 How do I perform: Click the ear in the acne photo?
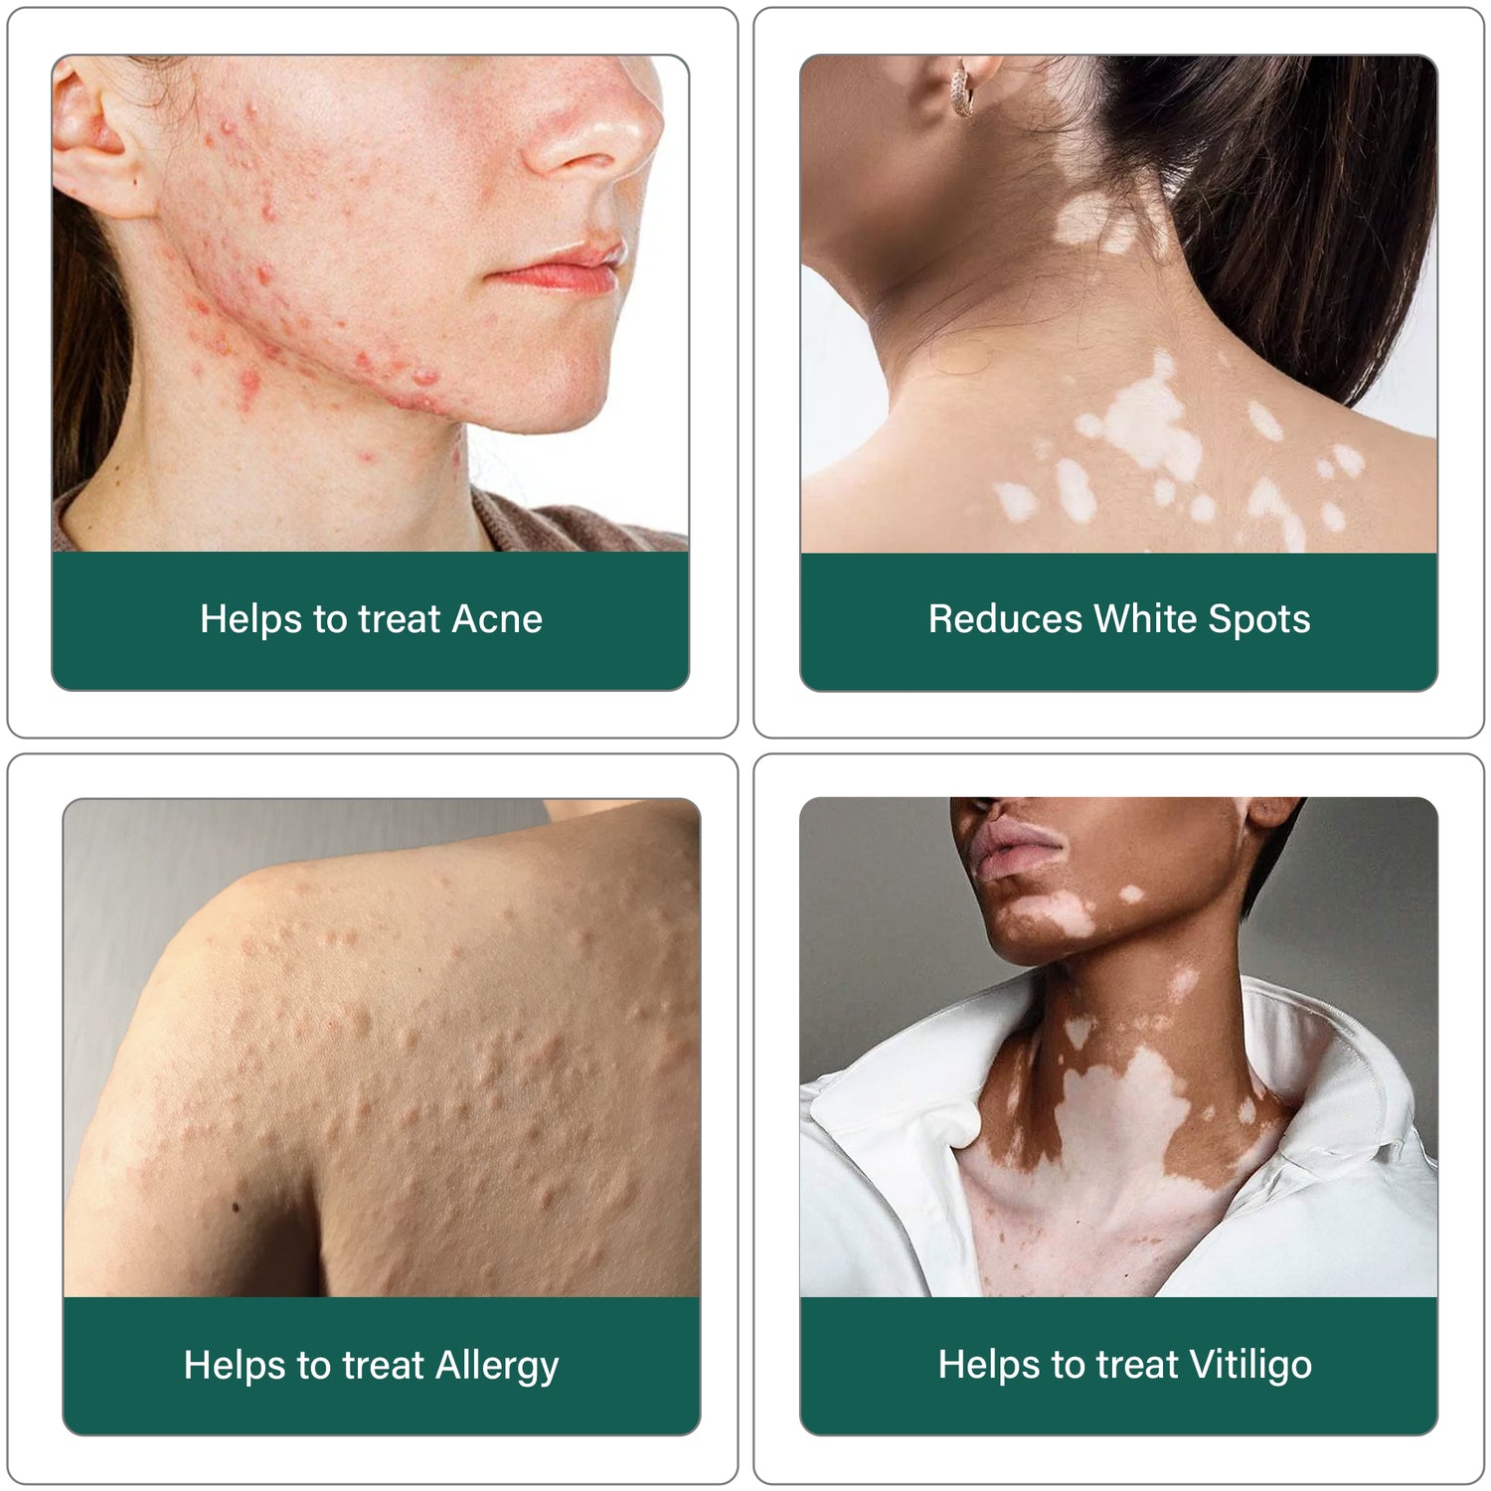[94, 134]
